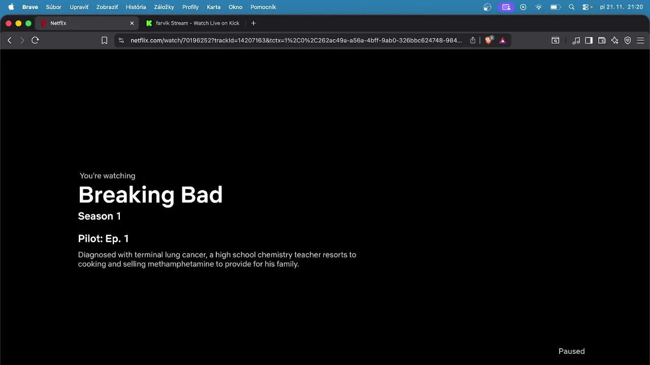Click the screen sharing status icon
Viewport: 650px width, 365px height.
[506, 7]
